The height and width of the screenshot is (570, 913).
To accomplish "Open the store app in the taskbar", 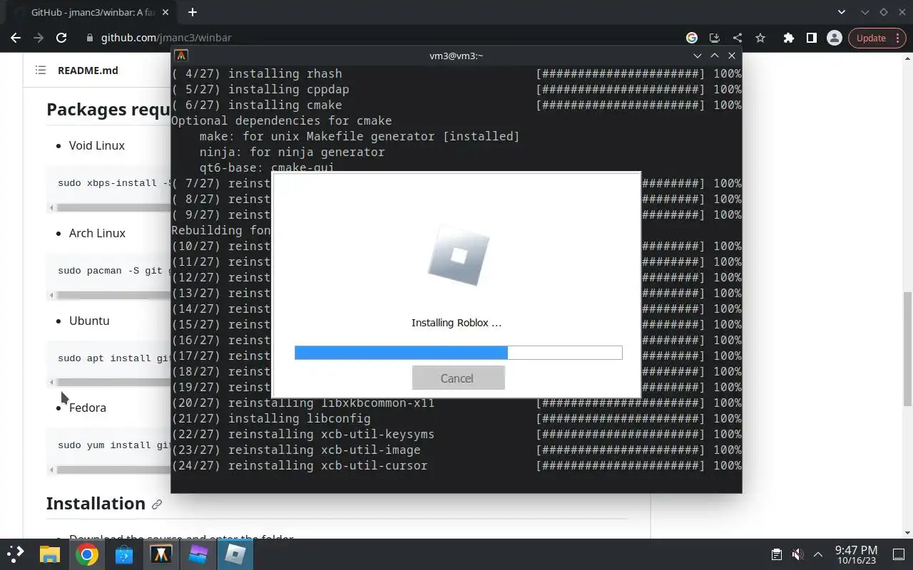I will [x=124, y=554].
